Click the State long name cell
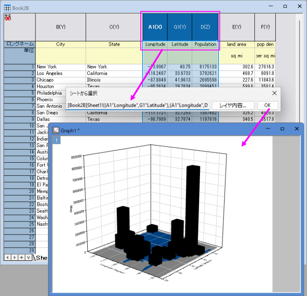Viewport: 307px width, 296px height. [x=114, y=44]
